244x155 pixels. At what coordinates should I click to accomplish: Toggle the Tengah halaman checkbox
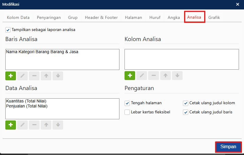click(x=127, y=103)
